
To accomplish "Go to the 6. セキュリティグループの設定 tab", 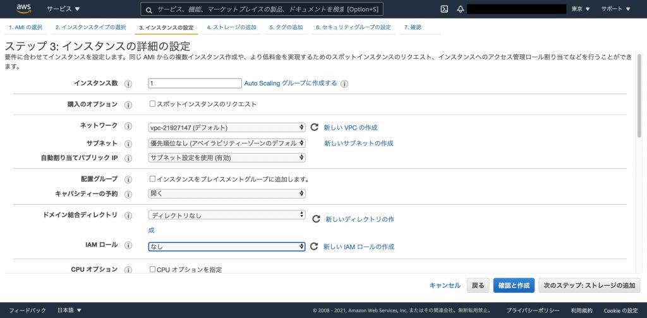I will coord(353,27).
